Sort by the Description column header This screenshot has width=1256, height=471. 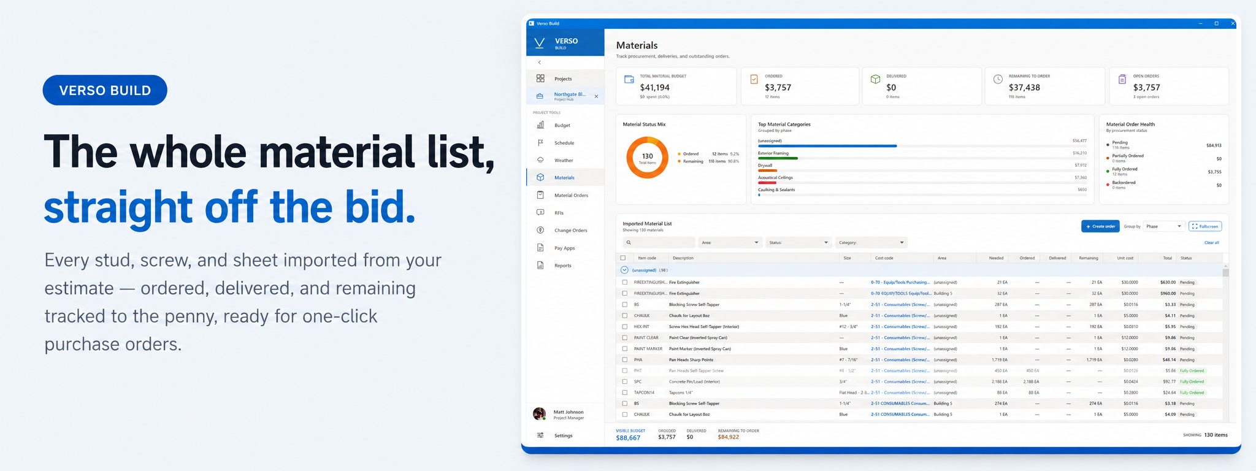[683, 258]
